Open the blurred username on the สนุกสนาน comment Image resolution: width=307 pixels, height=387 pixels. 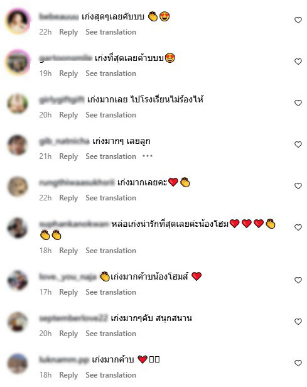click(73, 319)
